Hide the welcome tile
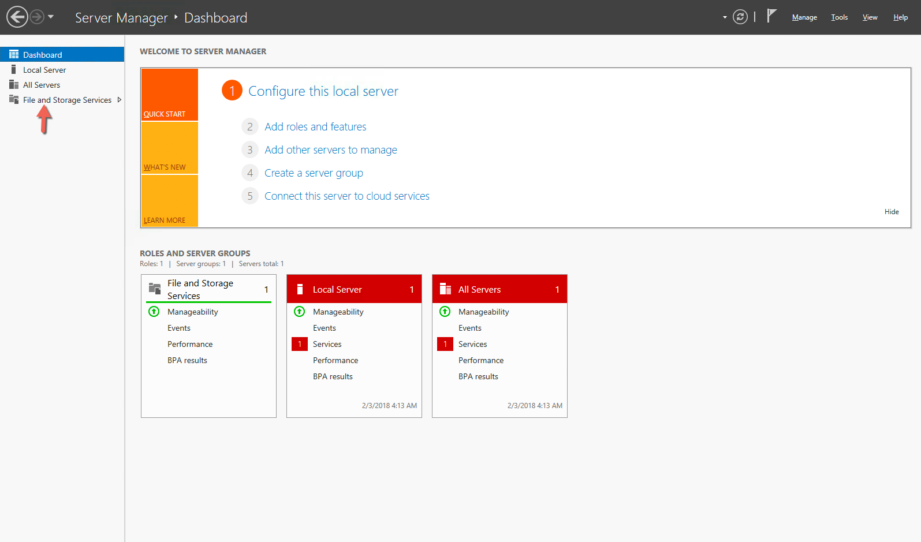This screenshot has width=921, height=542. click(x=892, y=212)
